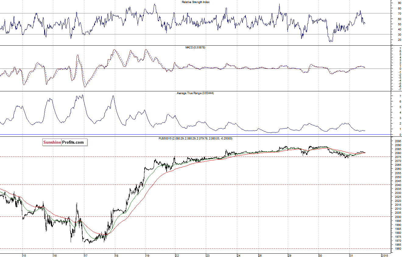Click date label 23 on the time axis

(208, 255)
